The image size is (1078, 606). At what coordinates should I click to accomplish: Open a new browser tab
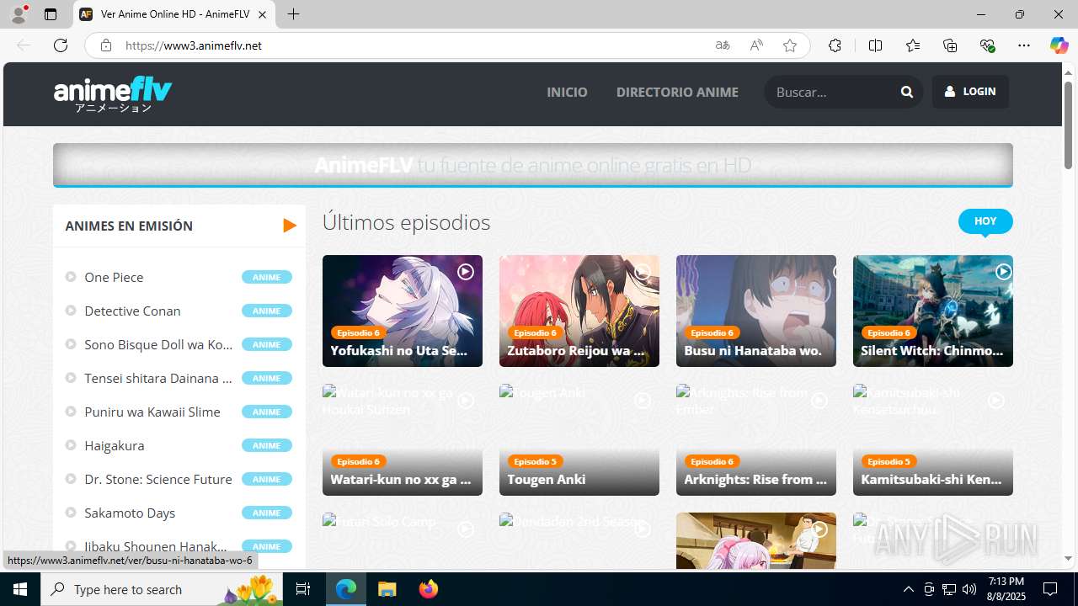(x=293, y=14)
